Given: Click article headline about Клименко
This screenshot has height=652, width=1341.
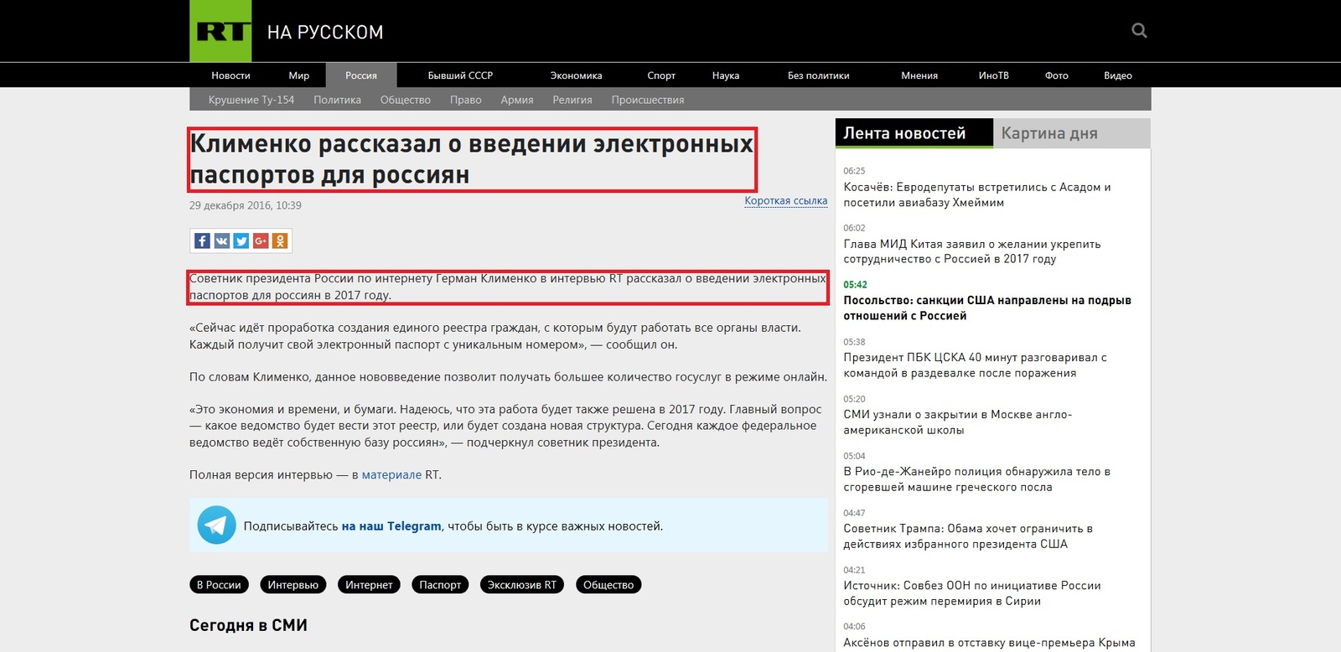Looking at the screenshot, I should point(472,159).
